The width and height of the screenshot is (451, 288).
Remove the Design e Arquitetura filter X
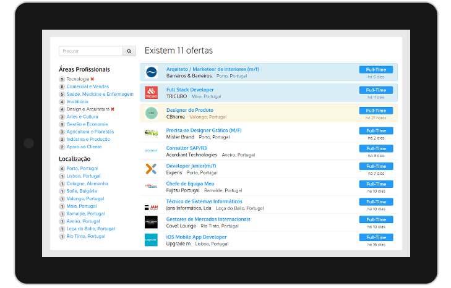click(x=113, y=109)
